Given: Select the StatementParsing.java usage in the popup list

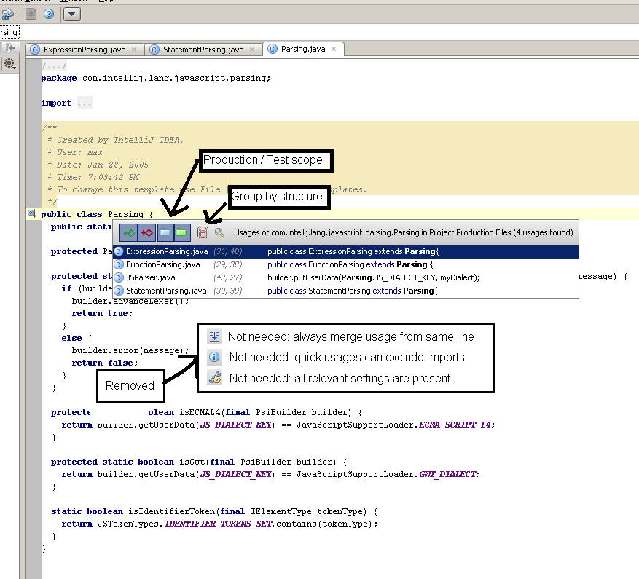Looking at the screenshot, I should pyautogui.click(x=345, y=291).
